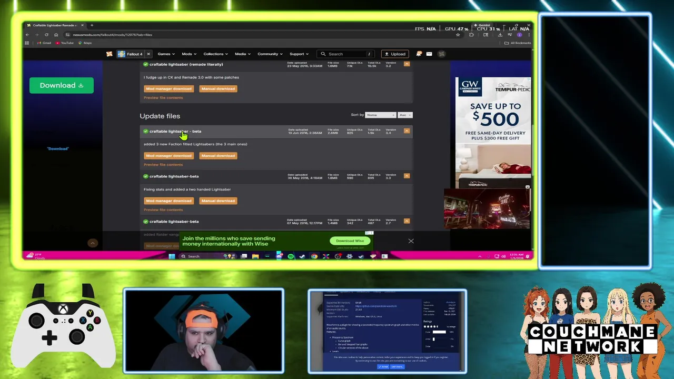674x379 pixels.
Task: Open File Explorer from taskbar
Action: pos(255,256)
